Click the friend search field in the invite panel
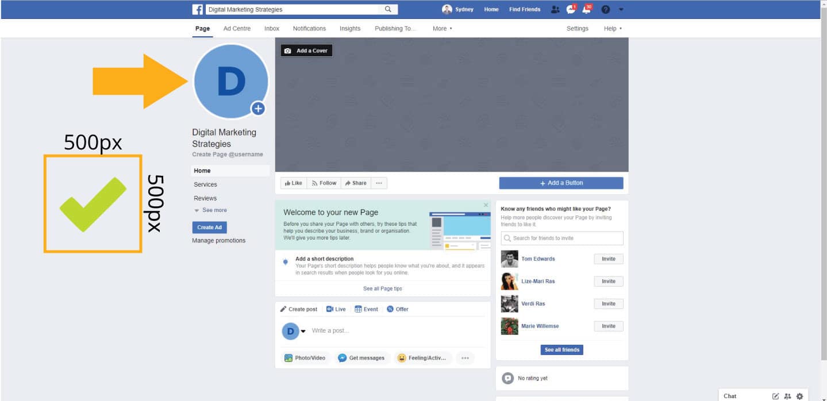The image size is (827, 401). 561,238
